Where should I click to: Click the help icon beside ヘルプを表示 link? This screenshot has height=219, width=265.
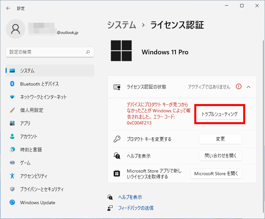pos(110,197)
